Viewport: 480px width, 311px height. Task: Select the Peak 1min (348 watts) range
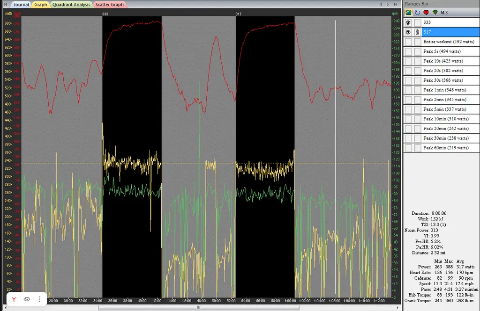(444, 90)
